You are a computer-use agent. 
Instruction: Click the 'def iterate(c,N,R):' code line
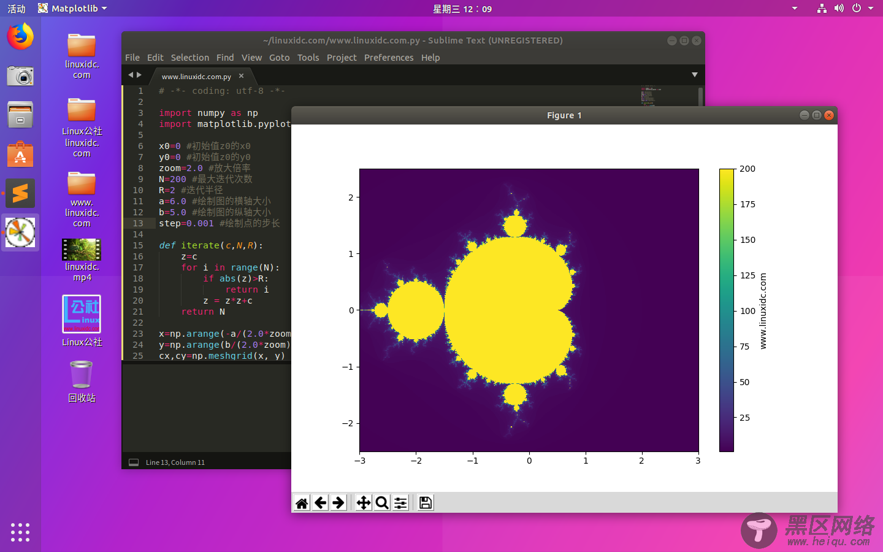211,245
